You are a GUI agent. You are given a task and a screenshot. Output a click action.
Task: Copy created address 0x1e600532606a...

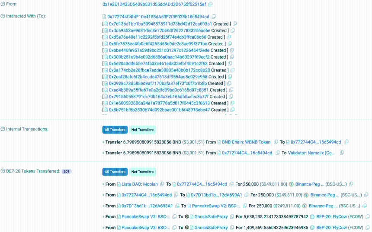click(232, 103)
